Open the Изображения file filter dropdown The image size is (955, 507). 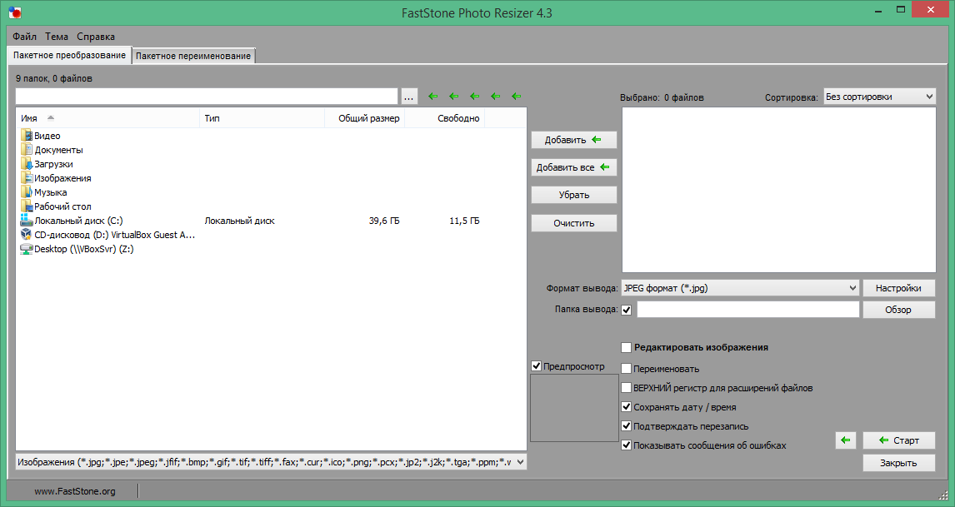coord(271,462)
